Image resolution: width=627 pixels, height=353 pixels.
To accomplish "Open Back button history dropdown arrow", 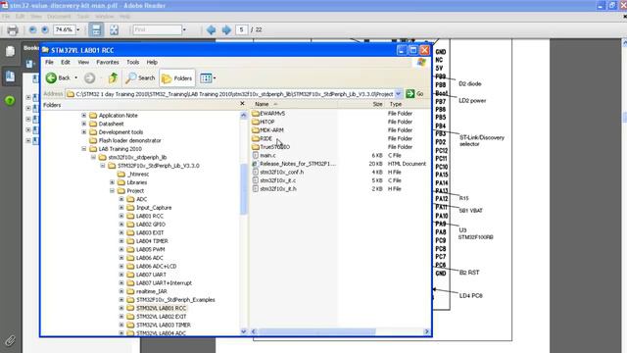I will (x=76, y=78).
